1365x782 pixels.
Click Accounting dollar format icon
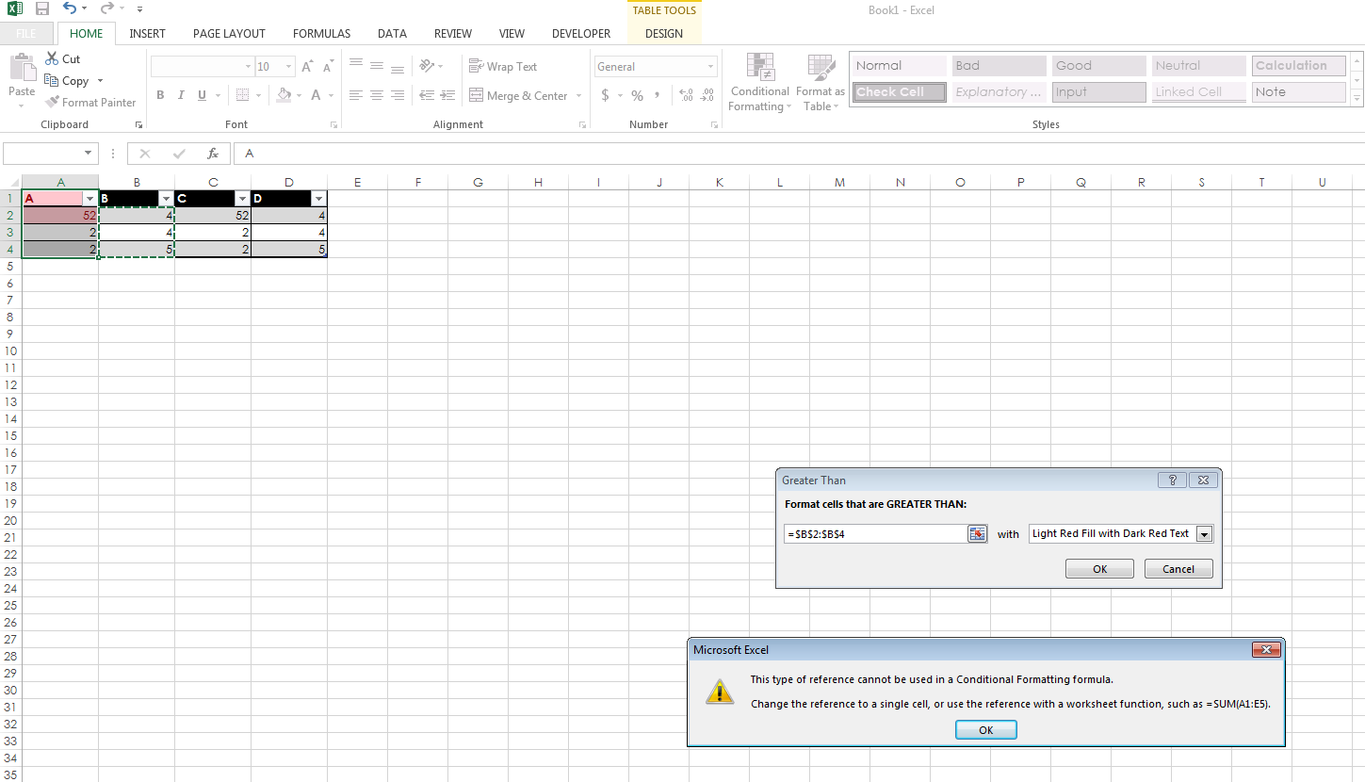point(606,95)
